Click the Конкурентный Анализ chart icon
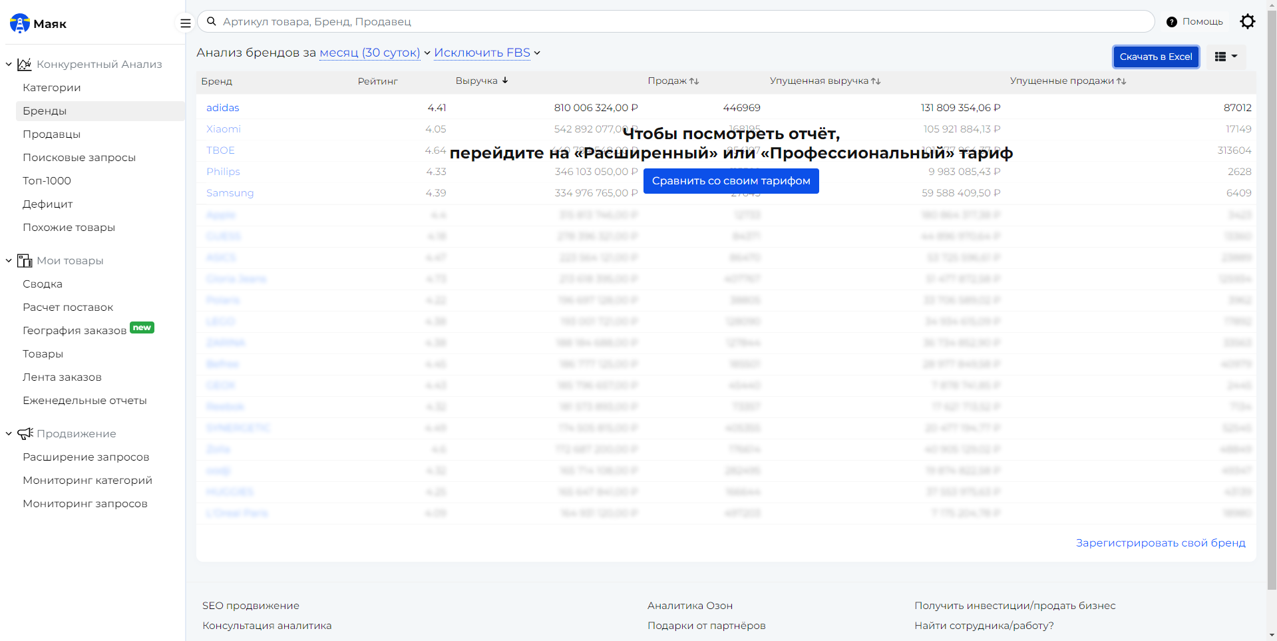The image size is (1277, 641). pyautogui.click(x=25, y=64)
